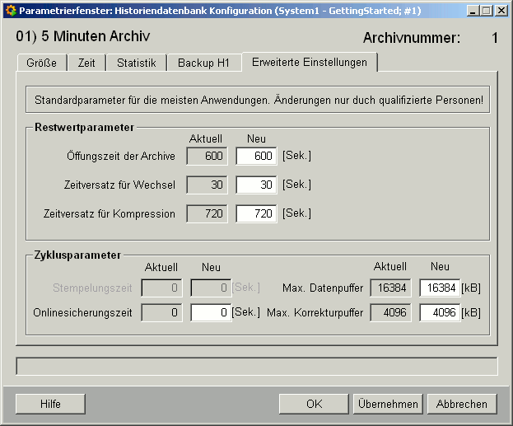
Task: Open the Zeit tab
Action: (x=86, y=63)
